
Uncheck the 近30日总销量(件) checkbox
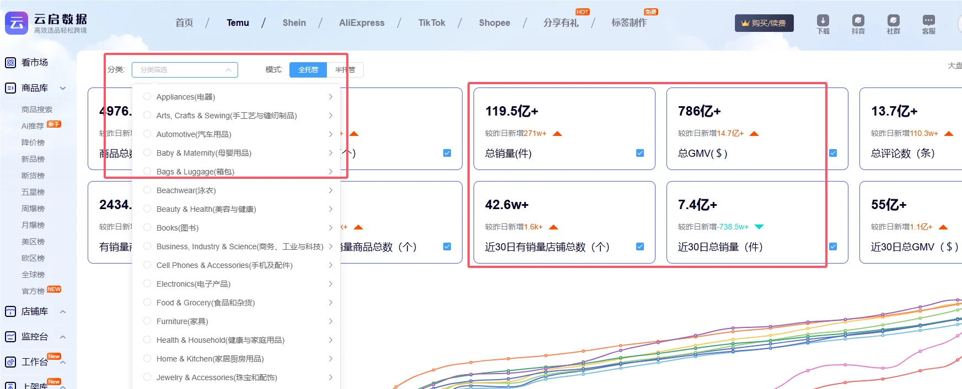[833, 246]
